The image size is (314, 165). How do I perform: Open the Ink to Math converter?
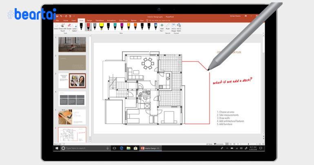[x=179, y=26]
